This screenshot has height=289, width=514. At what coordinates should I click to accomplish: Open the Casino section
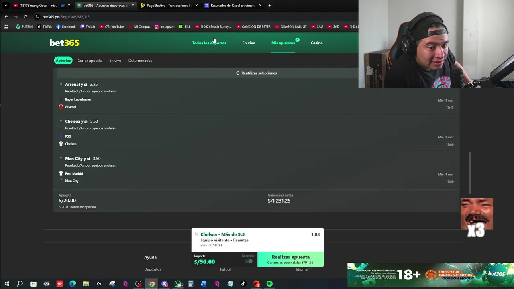pyautogui.click(x=316, y=43)
